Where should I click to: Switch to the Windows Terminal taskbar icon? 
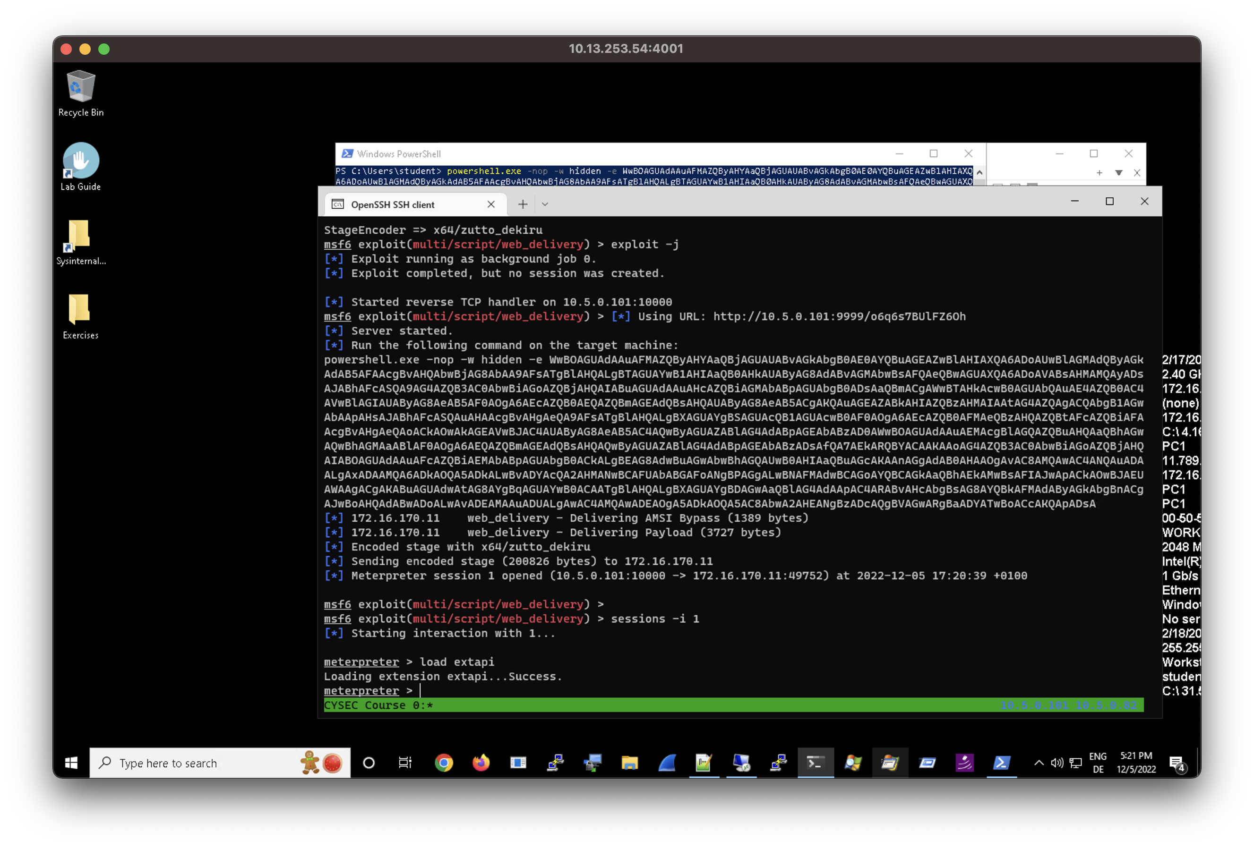point(816,763)
